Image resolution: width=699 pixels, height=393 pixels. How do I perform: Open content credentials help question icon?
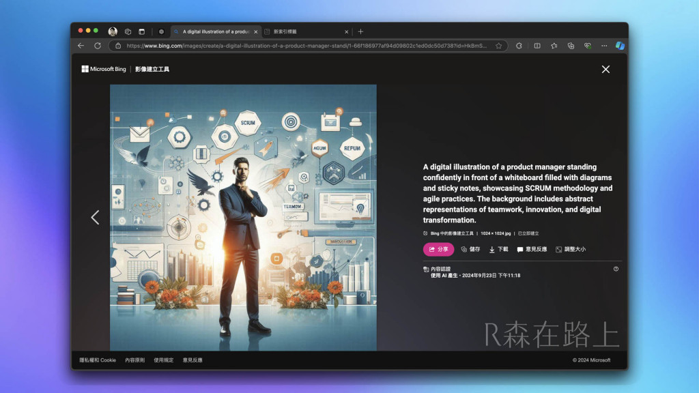pos(616,269)
